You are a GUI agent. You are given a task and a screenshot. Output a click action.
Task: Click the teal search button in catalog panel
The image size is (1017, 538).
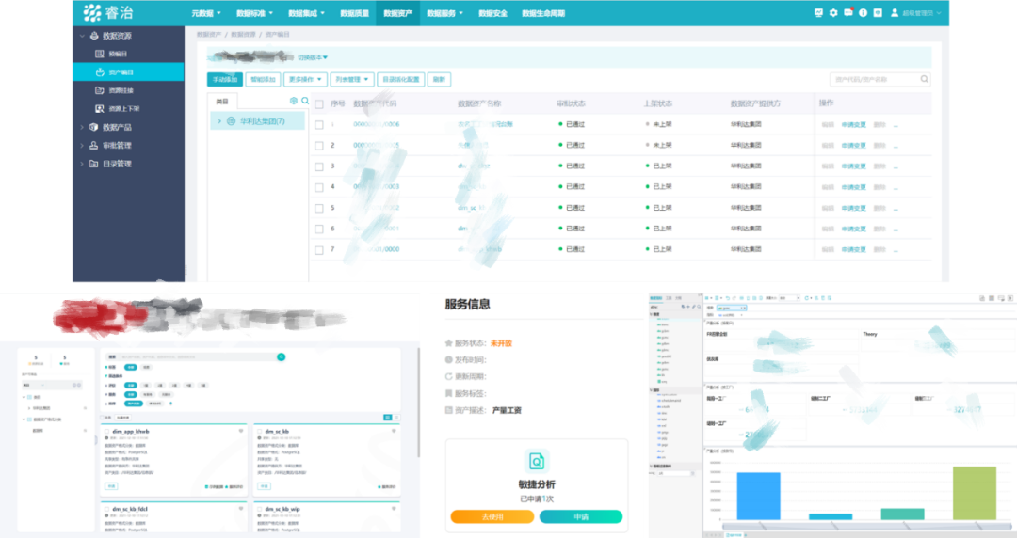coord(281,357)
